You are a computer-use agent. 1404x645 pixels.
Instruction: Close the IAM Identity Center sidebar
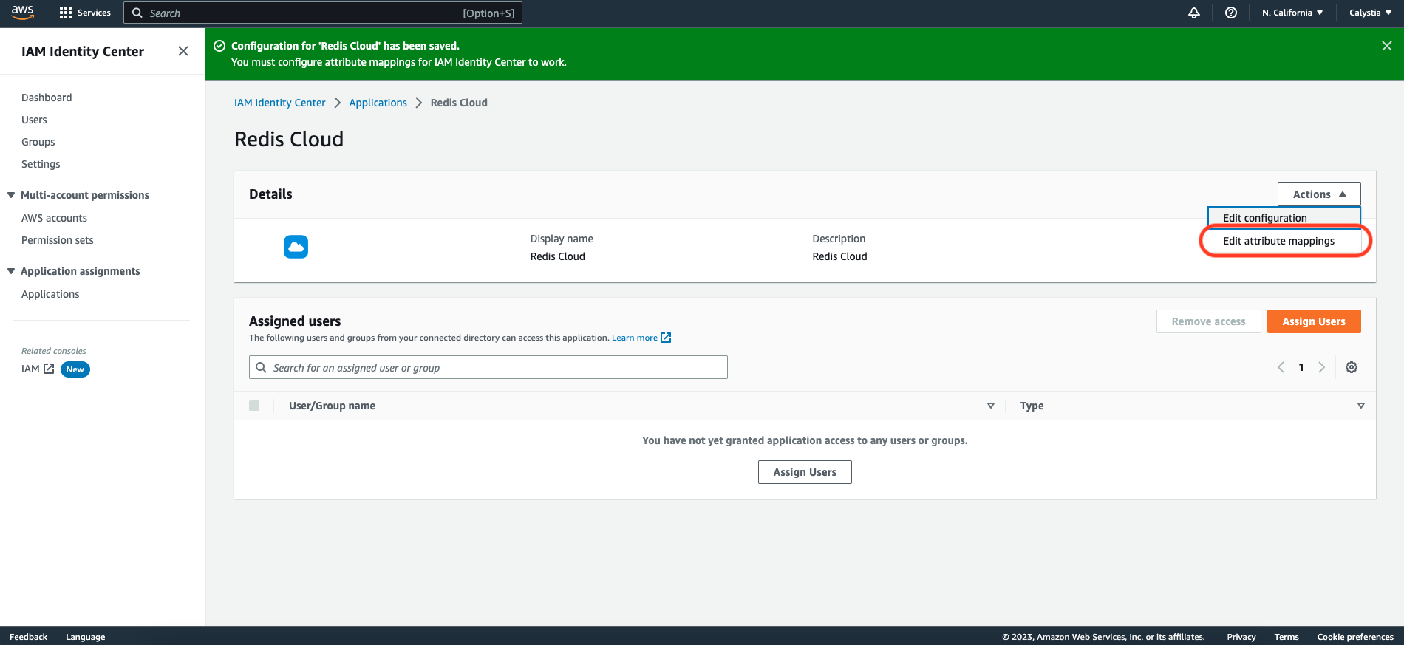click(x=183, y=51)
